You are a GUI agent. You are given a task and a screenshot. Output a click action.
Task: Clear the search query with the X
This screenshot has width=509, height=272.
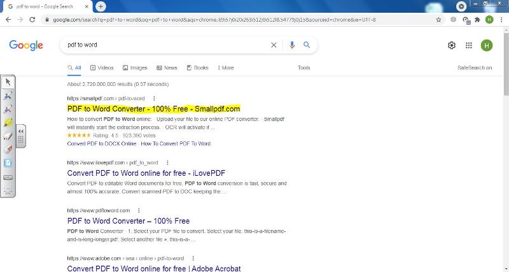(x=274, y=45)
